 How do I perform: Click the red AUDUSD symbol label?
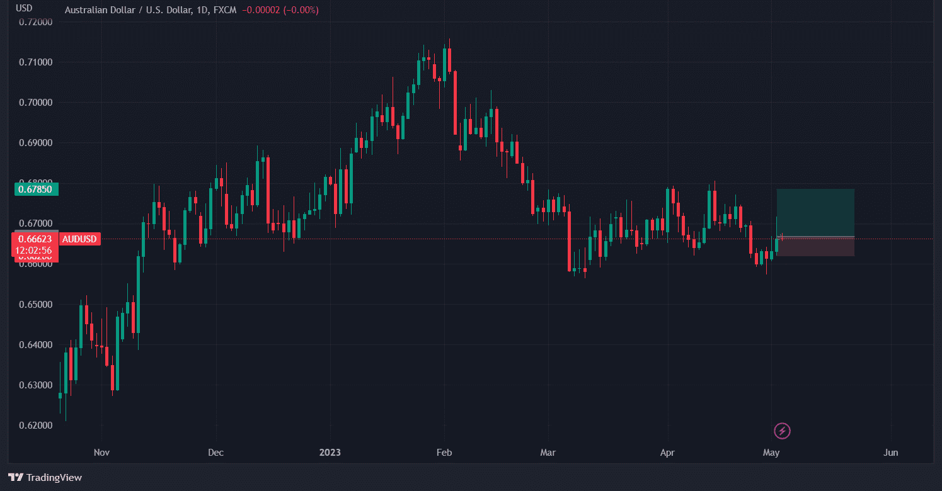[x=80, y=239]
